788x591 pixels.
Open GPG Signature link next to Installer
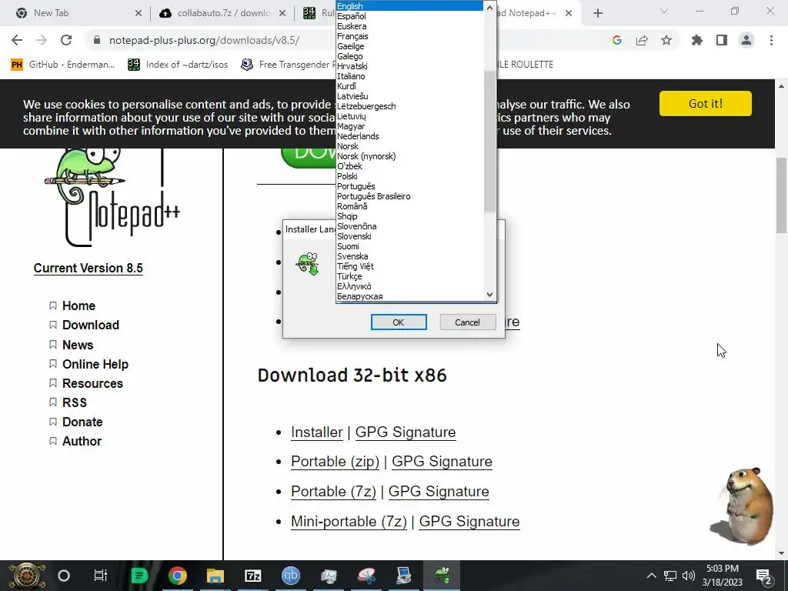point(406,432)
